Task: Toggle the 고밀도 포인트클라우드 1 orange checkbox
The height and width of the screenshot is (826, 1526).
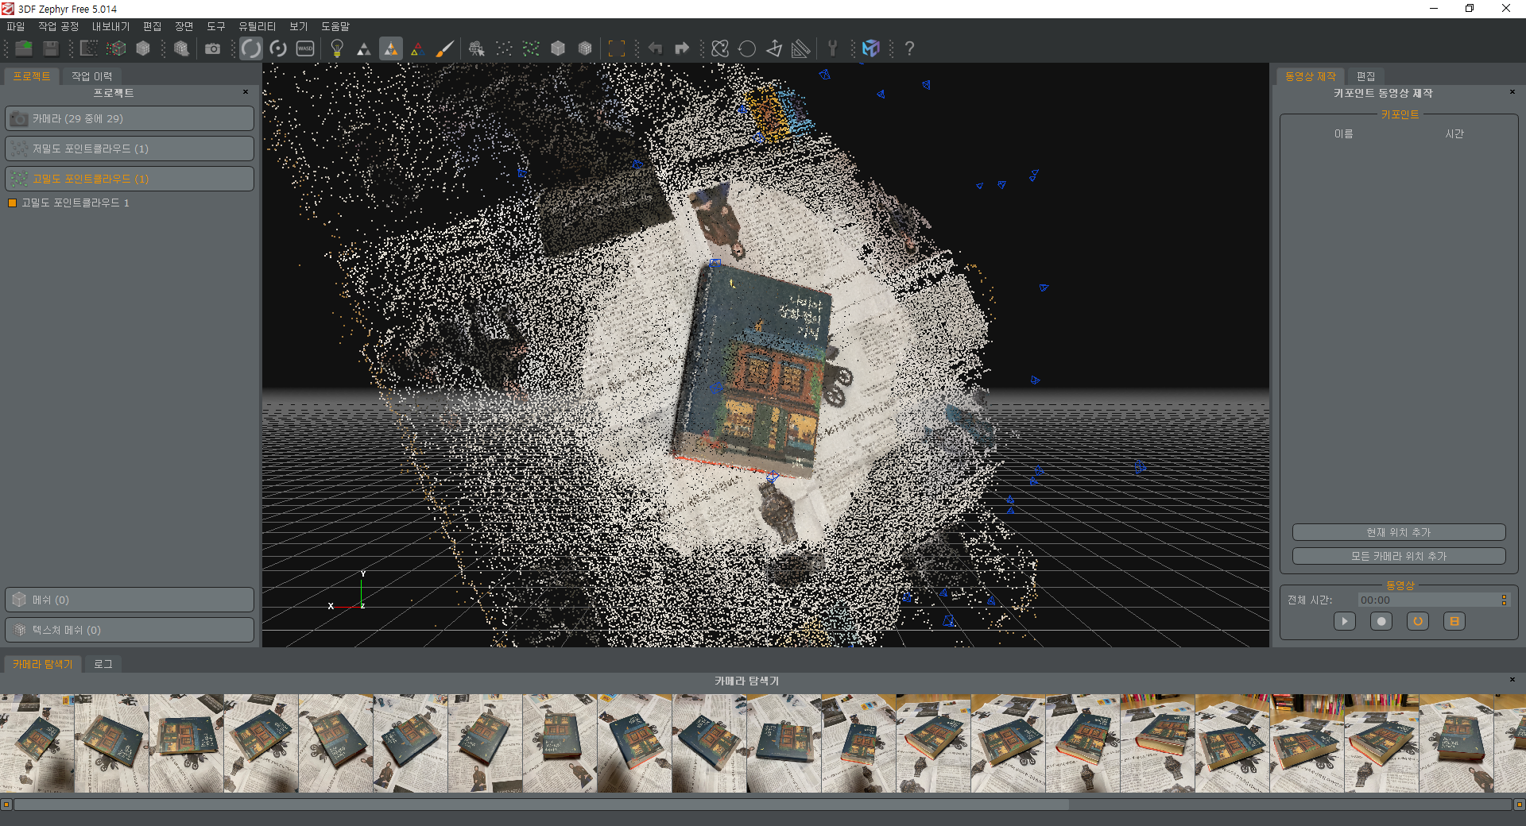Action: click(12, 203)
